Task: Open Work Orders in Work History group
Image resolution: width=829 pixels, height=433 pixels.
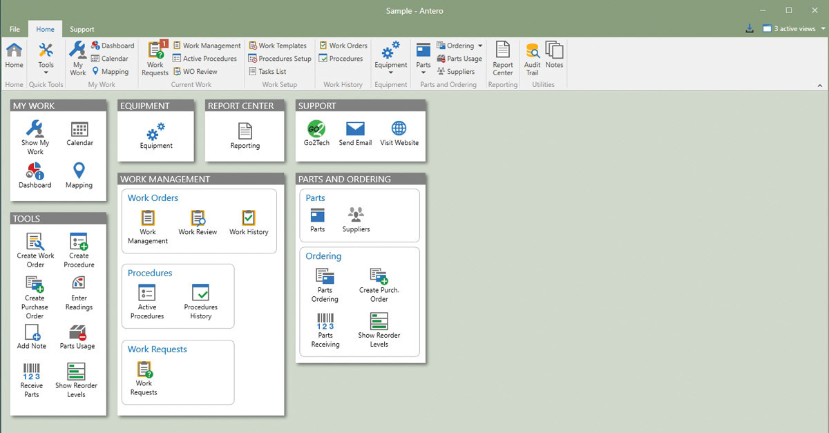Action: click(343, 46)
